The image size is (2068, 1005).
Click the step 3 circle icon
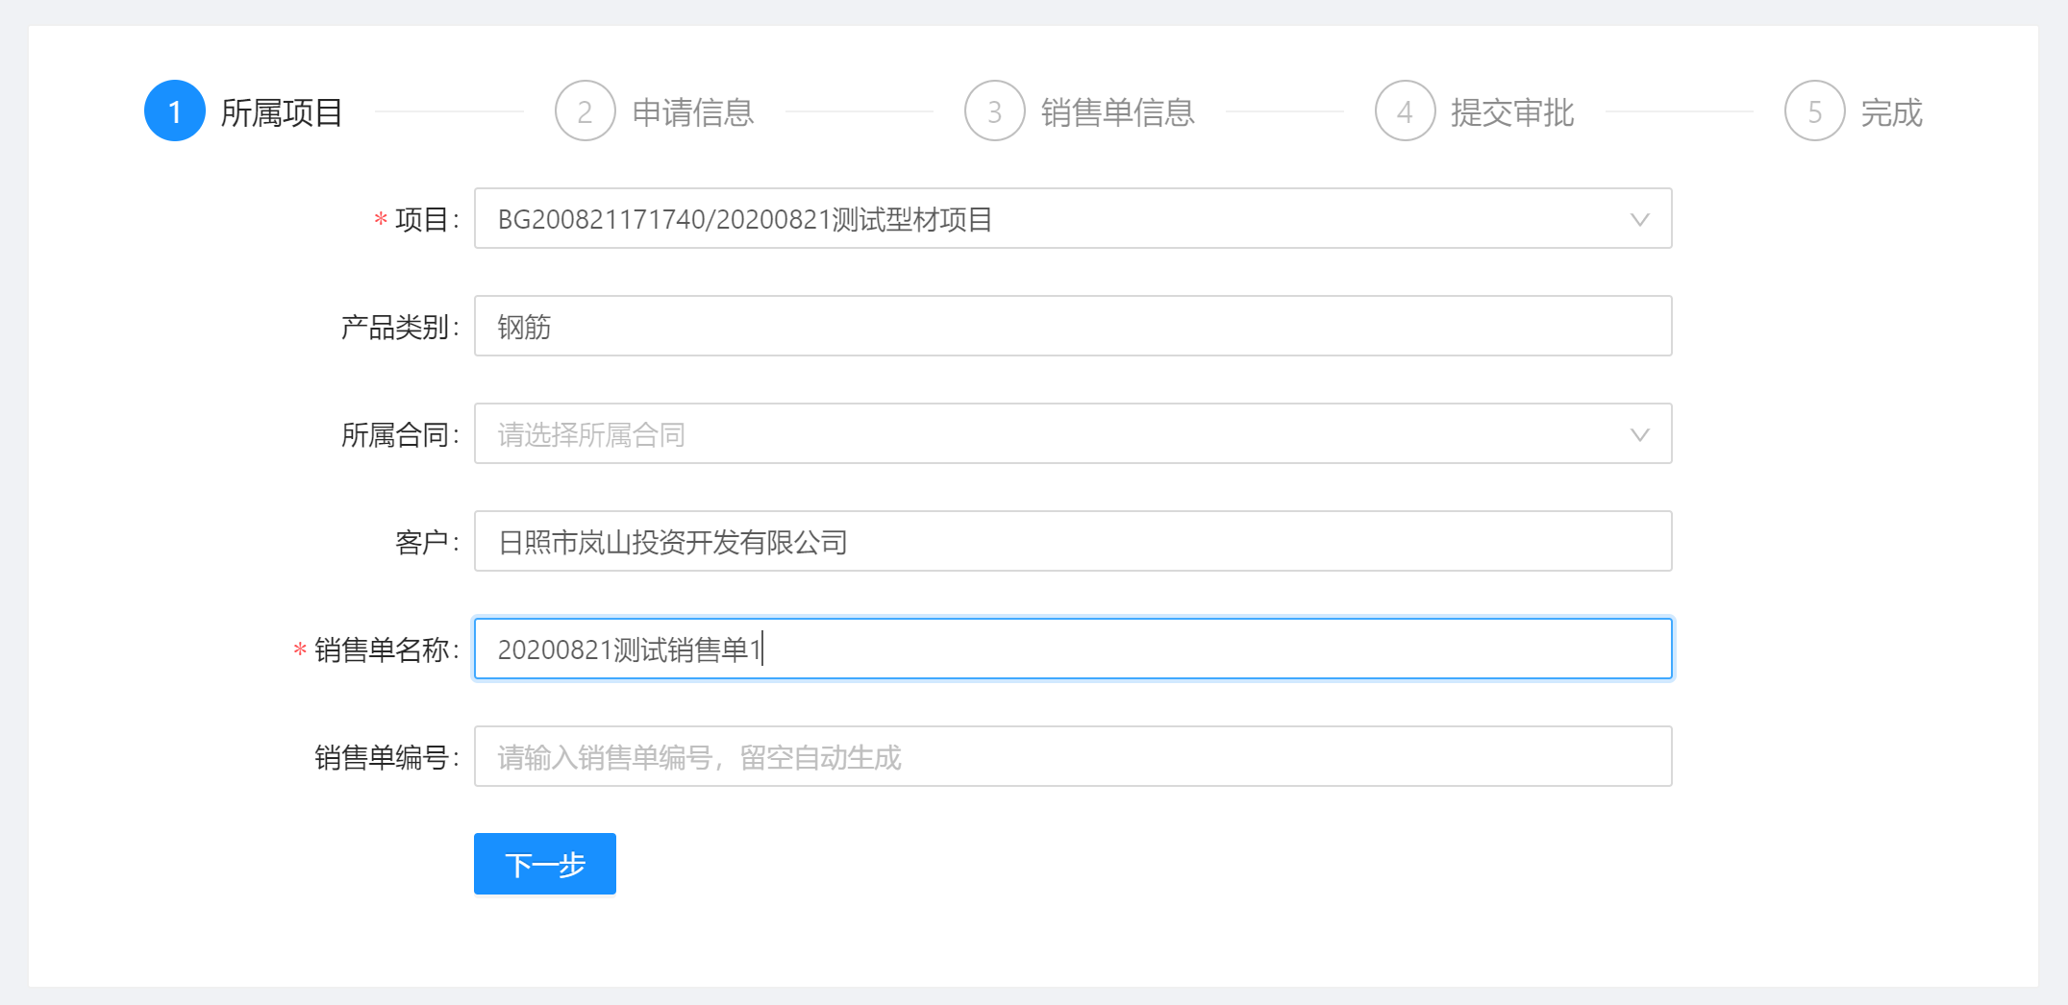[x=995, y=111]
